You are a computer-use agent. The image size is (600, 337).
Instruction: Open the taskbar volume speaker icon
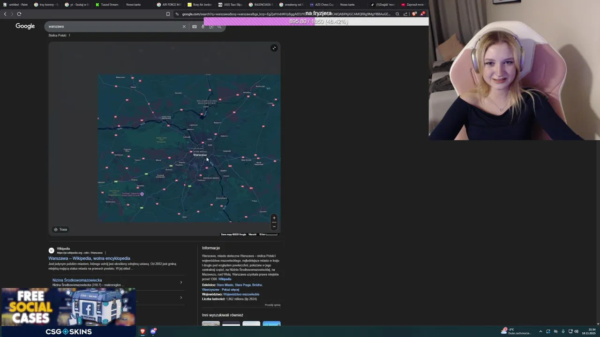(x=576, y=331)
